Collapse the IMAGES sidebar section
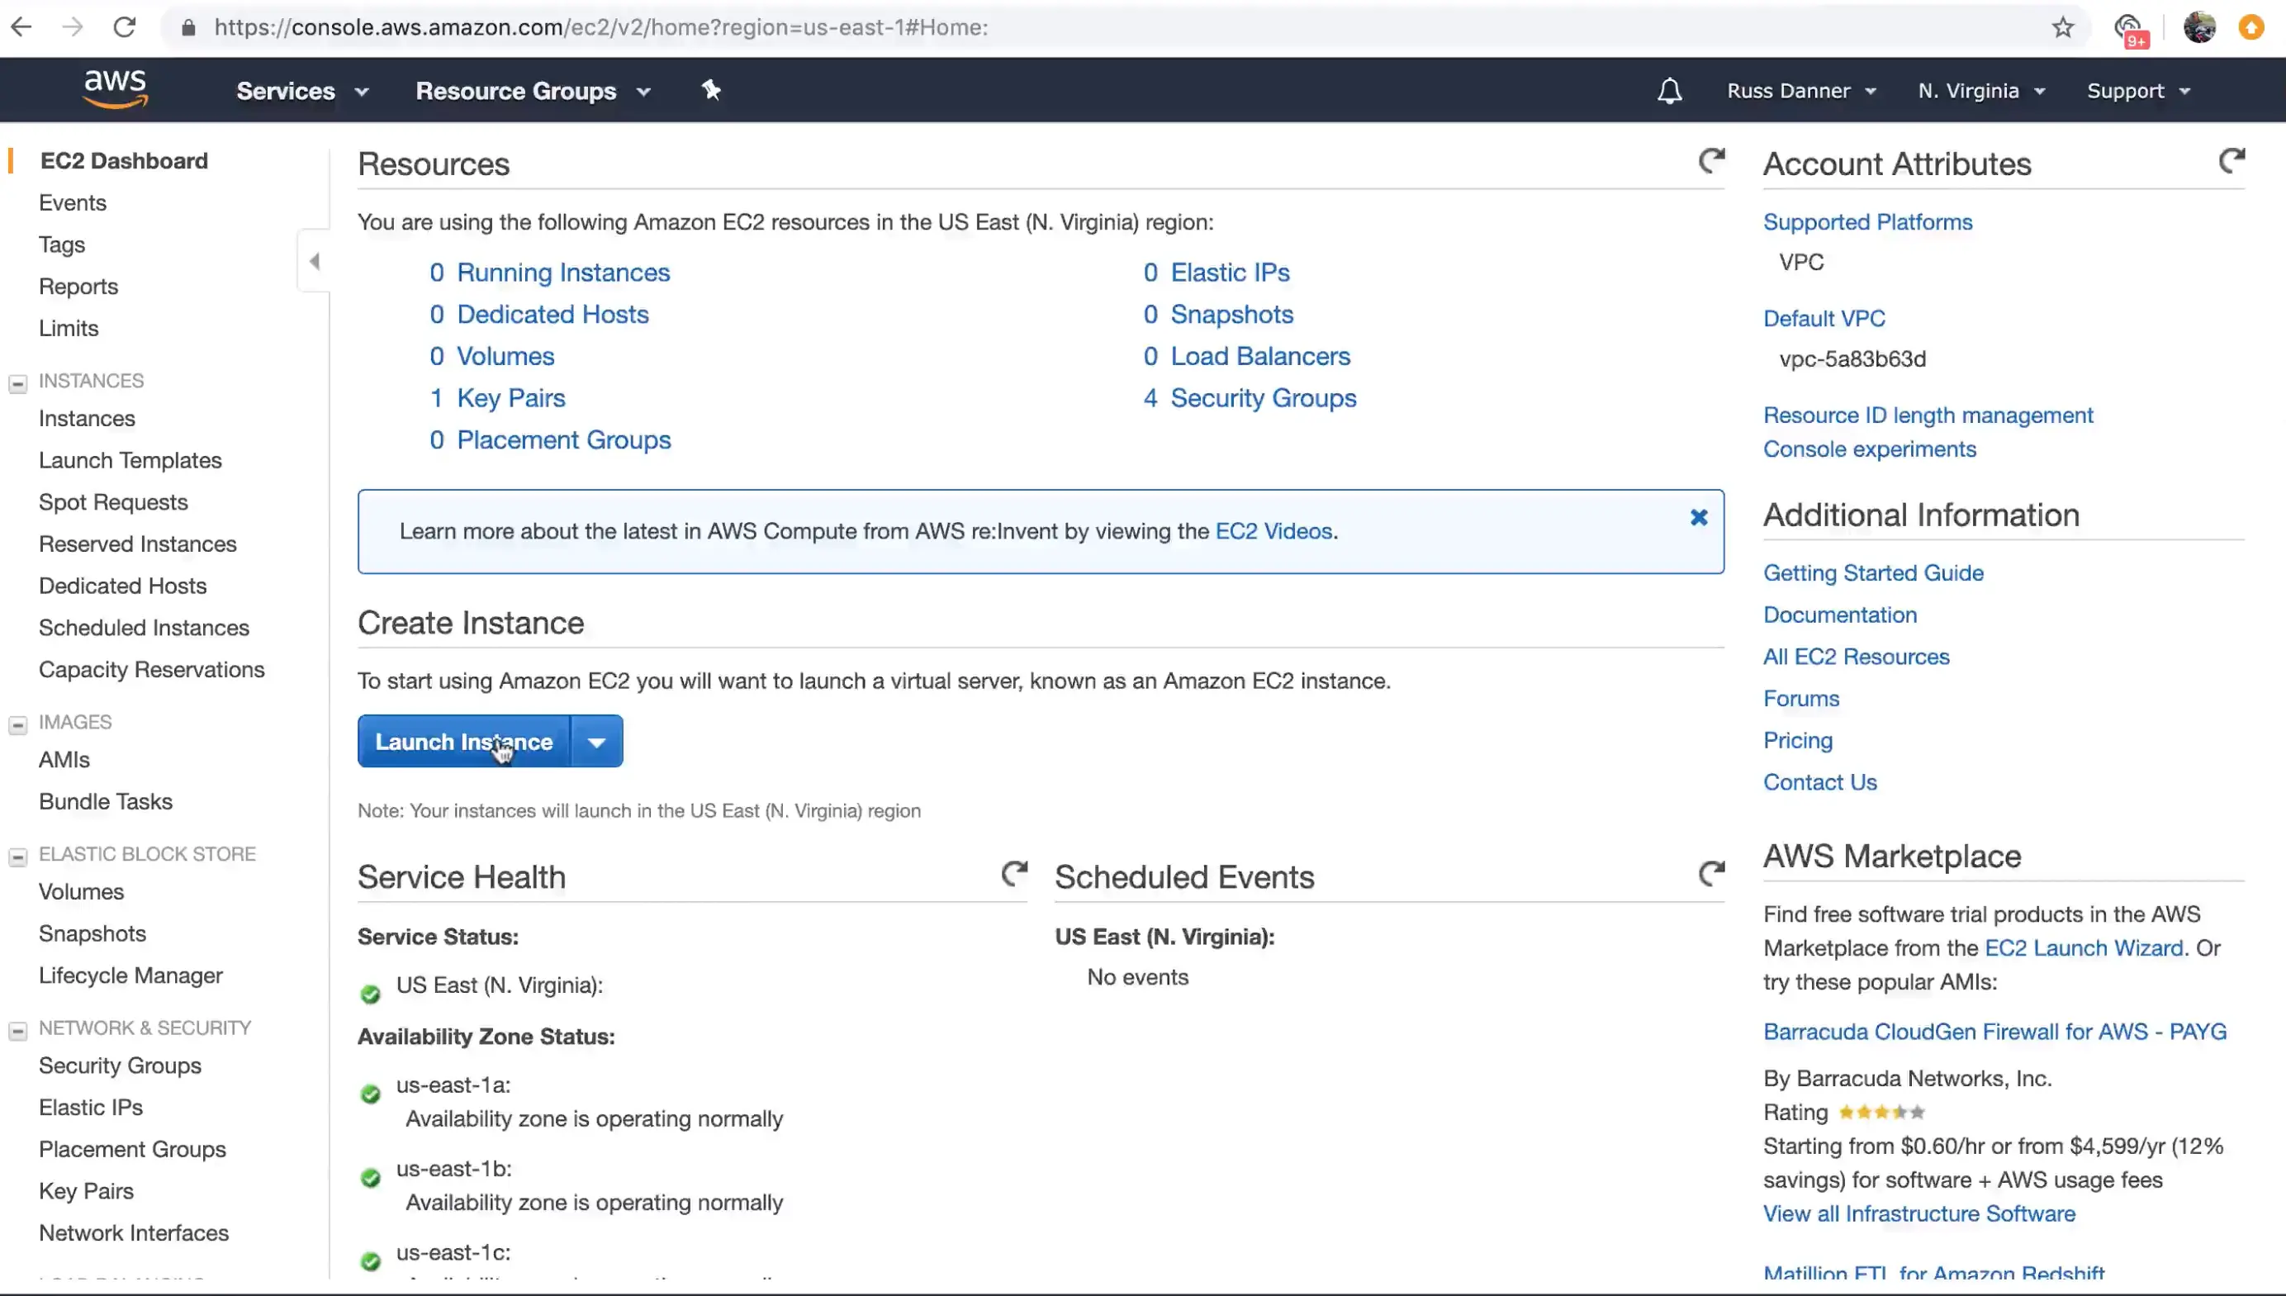Screen dimensions: 2286x1296 click(18, 724)
